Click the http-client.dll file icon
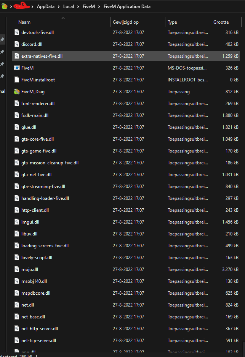Screen dimensions: 245x357 (x=17, y=210)
